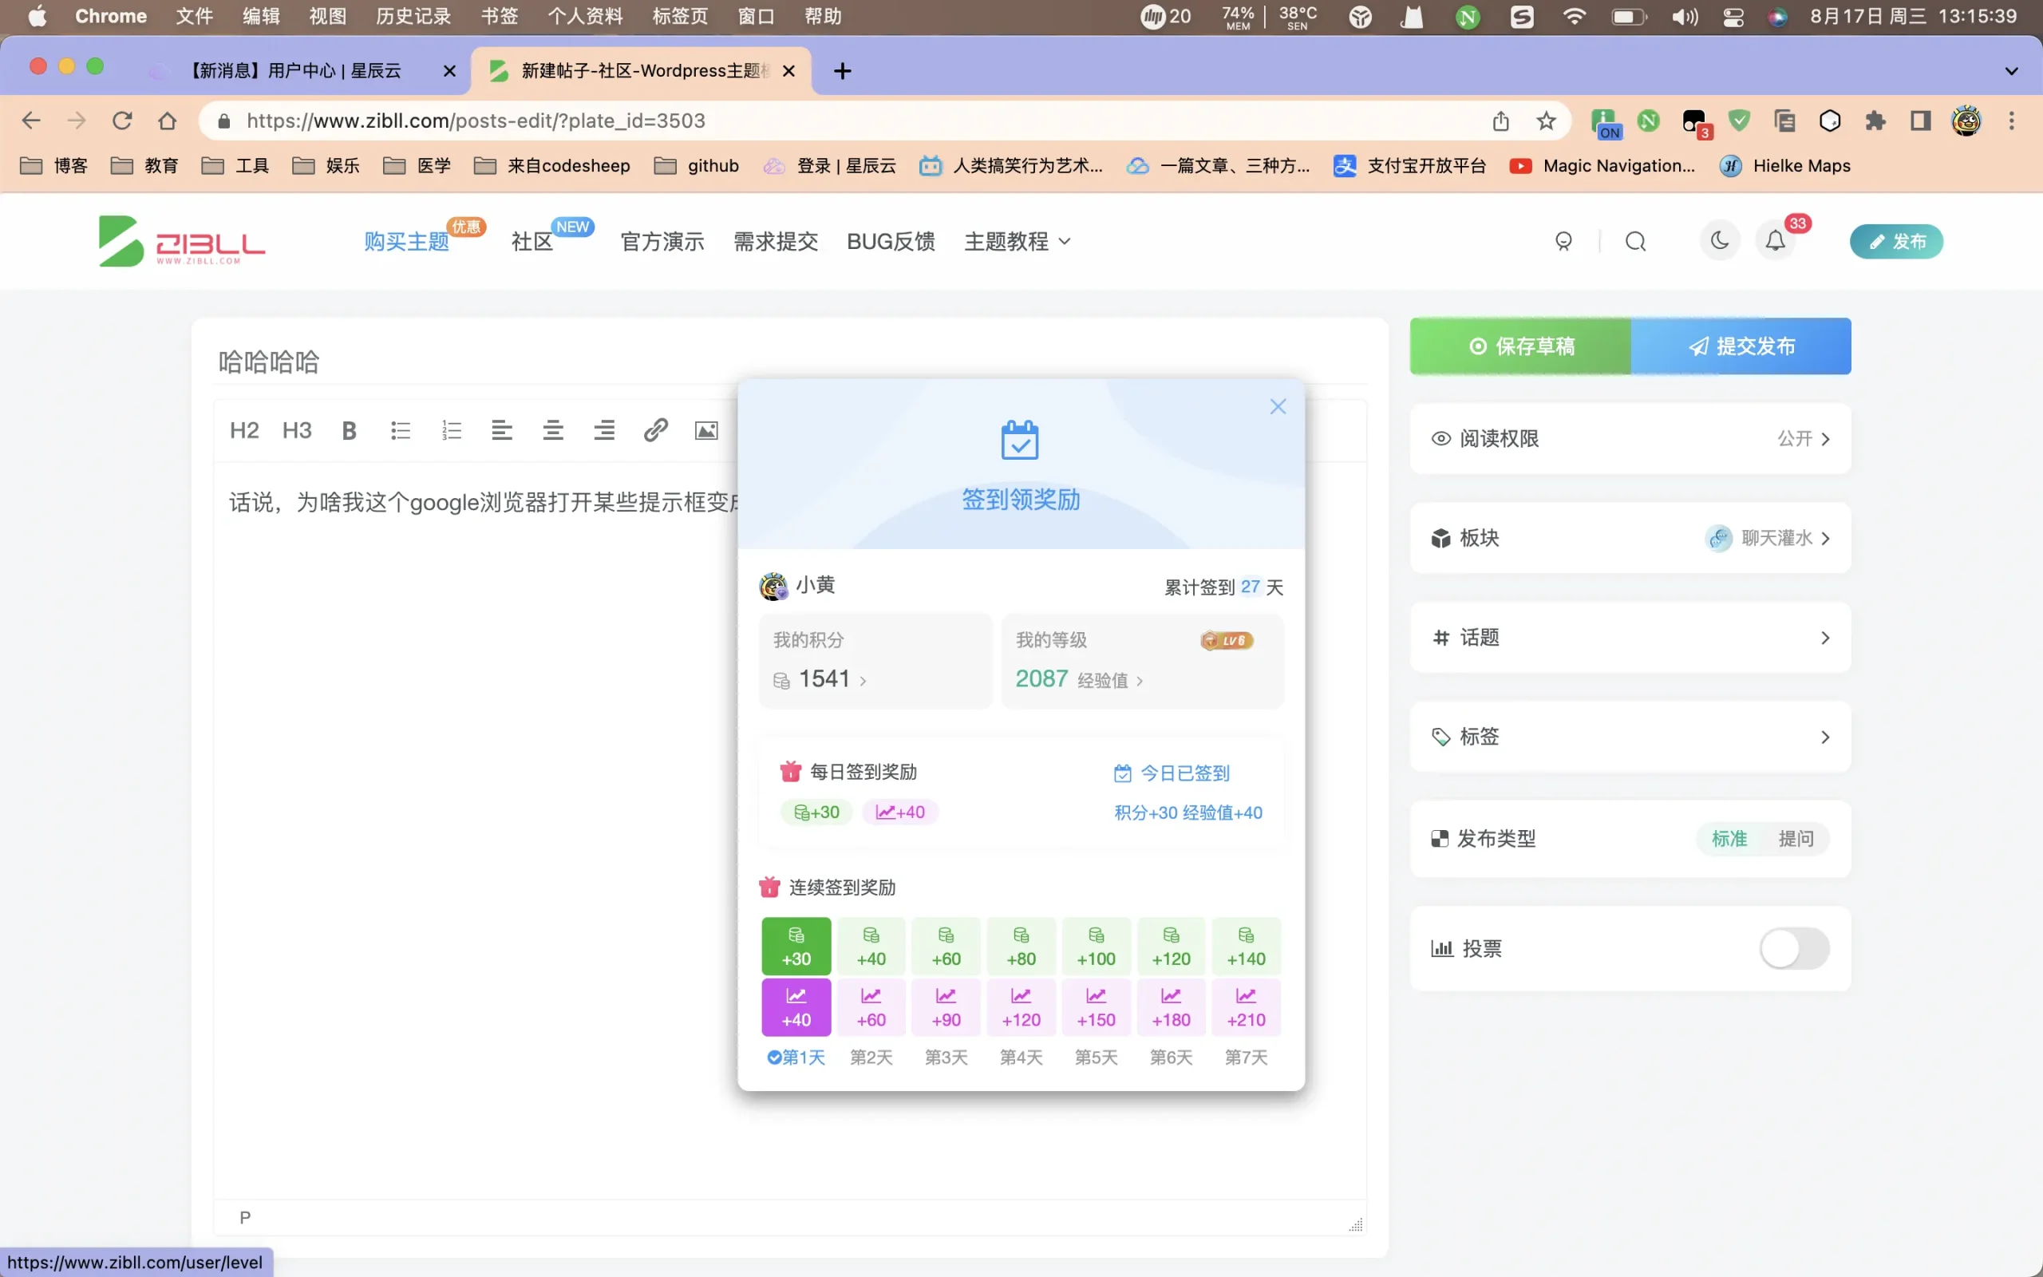Select 标准 publish type
This screenshot has width=2043, height=1277.
1729,839
